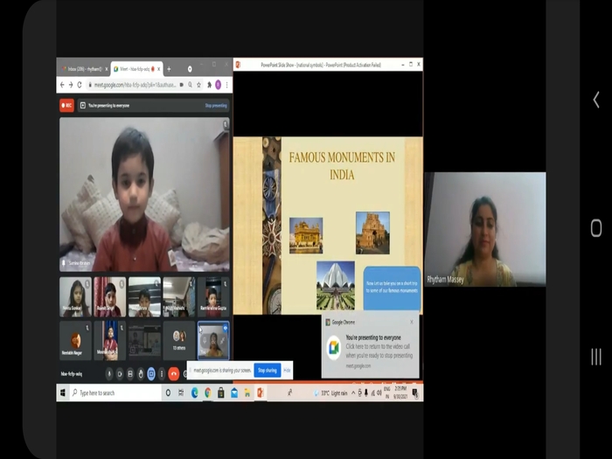Click the self-view You tile

click(x=213, y=340)
